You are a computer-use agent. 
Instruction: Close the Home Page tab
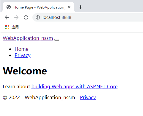click(x=69, y=7)
